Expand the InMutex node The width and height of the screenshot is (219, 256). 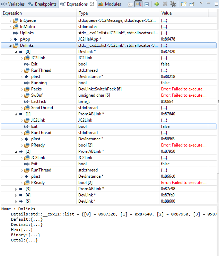point(10,27)
